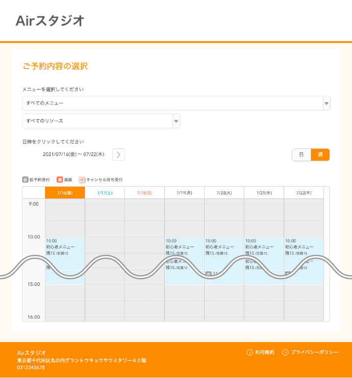The width and height of the screenshot is (352, 378).
Task: Switch to 日 day view
Action: click(x=301, y=154)
